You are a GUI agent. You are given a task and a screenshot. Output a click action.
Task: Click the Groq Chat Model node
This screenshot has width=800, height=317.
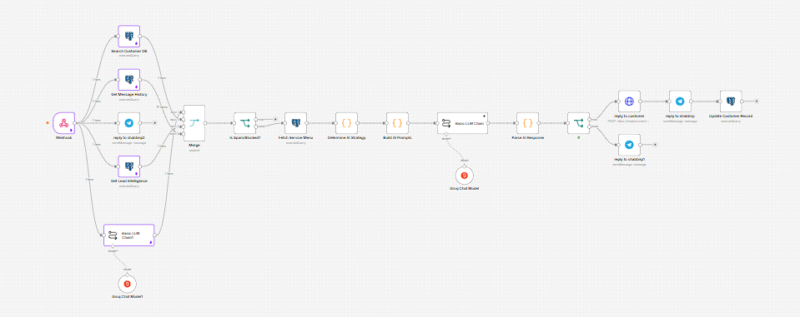coord(465,176)
